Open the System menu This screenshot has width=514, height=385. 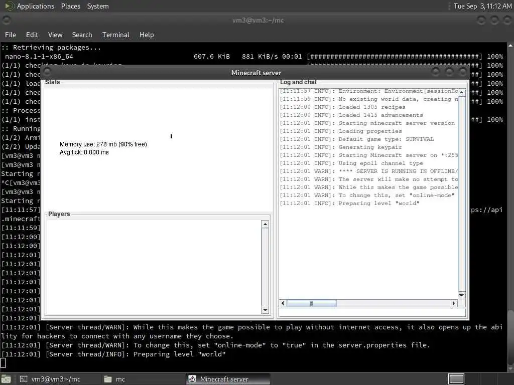[98, 6]
